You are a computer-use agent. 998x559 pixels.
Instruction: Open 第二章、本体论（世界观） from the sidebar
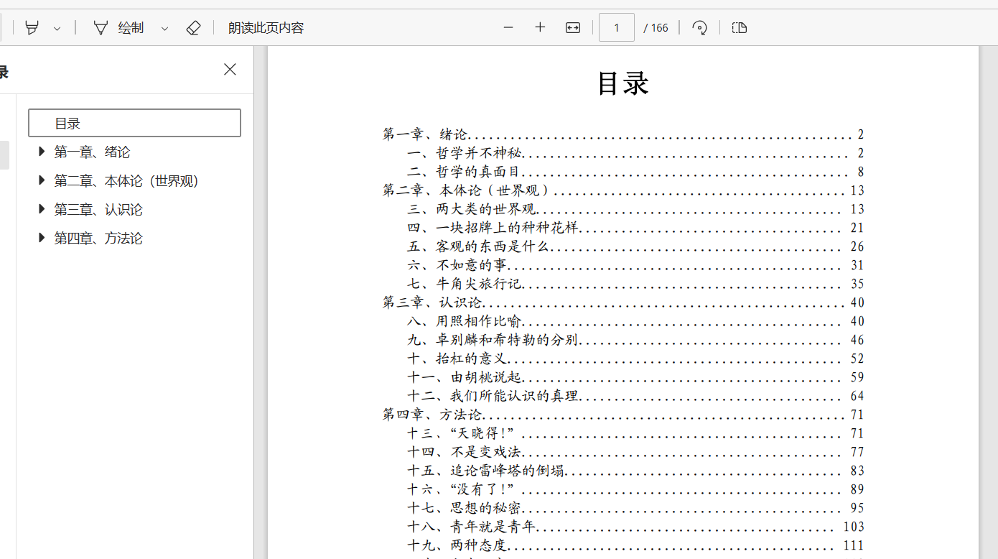126,180
